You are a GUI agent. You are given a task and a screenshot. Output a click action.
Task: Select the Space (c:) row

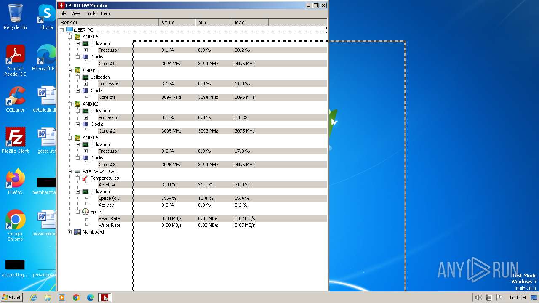click(x=212, y=198)
